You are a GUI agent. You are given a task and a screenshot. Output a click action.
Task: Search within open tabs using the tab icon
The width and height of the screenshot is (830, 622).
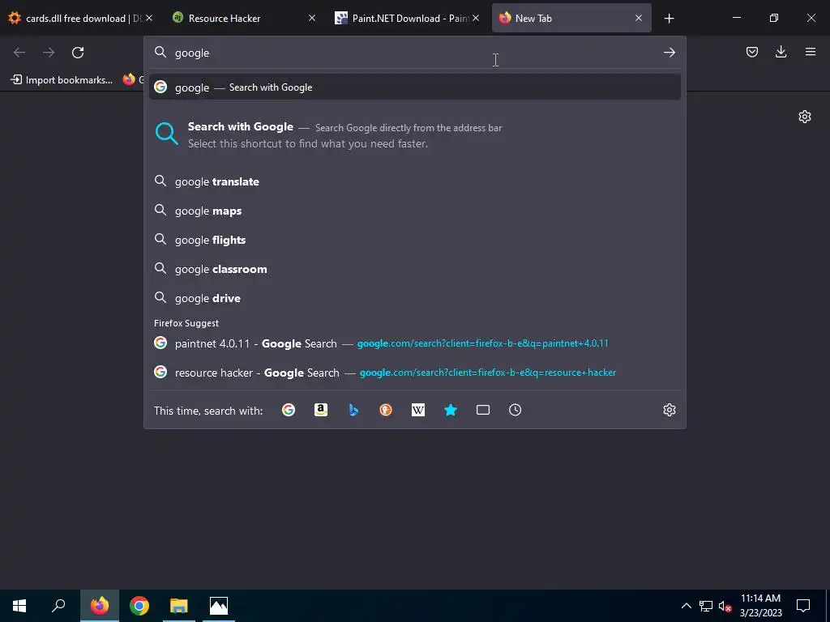pyautogui.click(x=483, y=410)
